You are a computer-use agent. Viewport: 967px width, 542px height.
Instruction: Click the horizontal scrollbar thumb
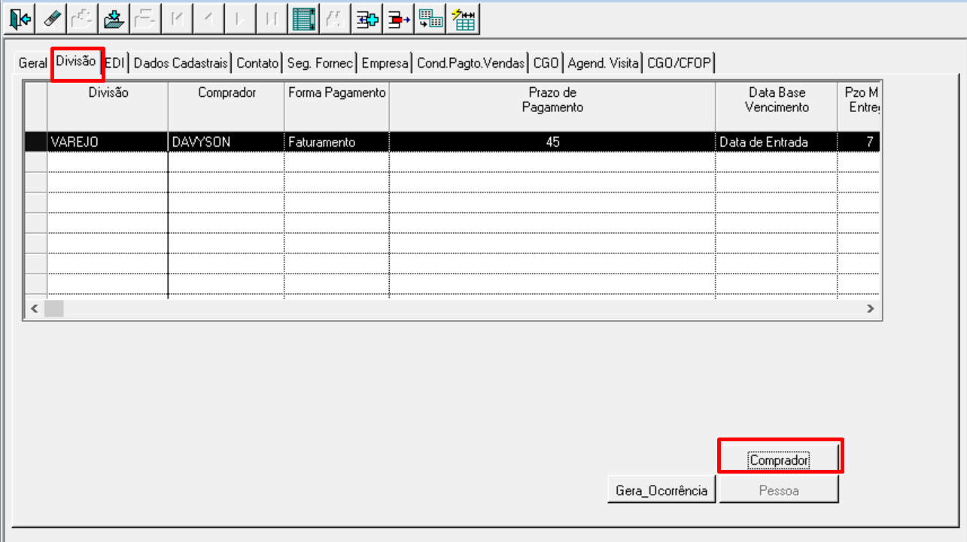54,308
